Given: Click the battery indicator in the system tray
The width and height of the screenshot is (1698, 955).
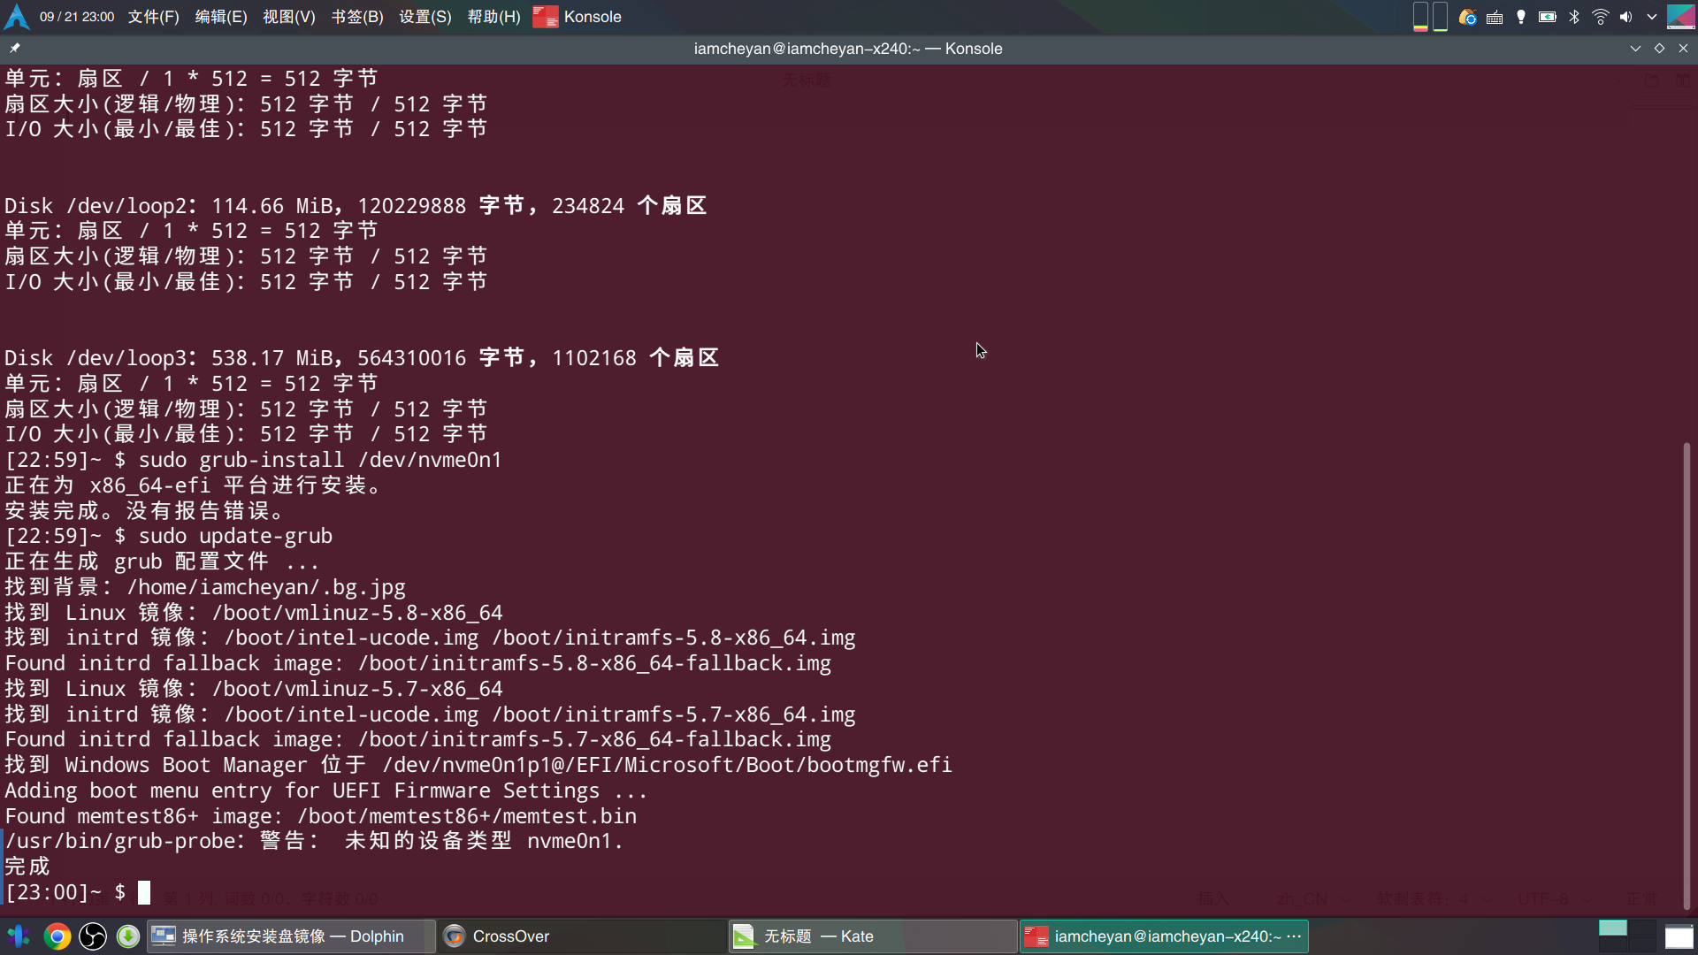Looking at the screenshot, I should pos(1548,17).
